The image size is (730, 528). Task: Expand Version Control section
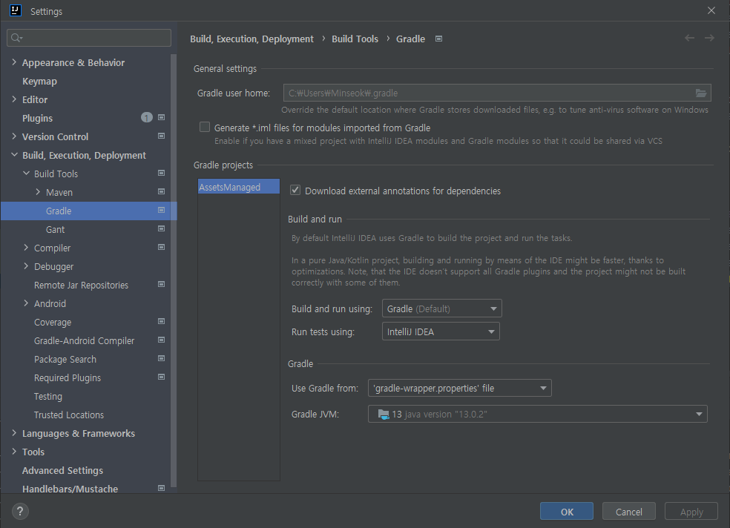(x=14, y=136)
